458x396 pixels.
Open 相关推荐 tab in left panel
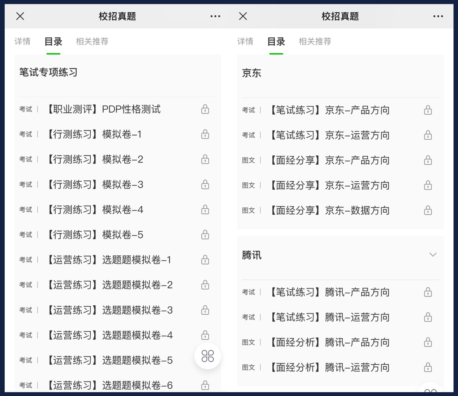[x=92, y=42]
